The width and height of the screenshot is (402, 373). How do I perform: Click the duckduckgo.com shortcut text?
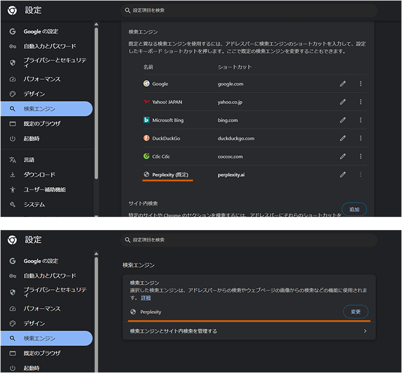pyautogui.click(x=236, y=138)
